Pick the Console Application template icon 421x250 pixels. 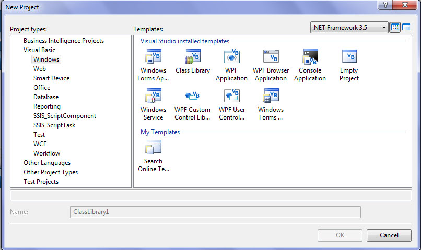310,56
